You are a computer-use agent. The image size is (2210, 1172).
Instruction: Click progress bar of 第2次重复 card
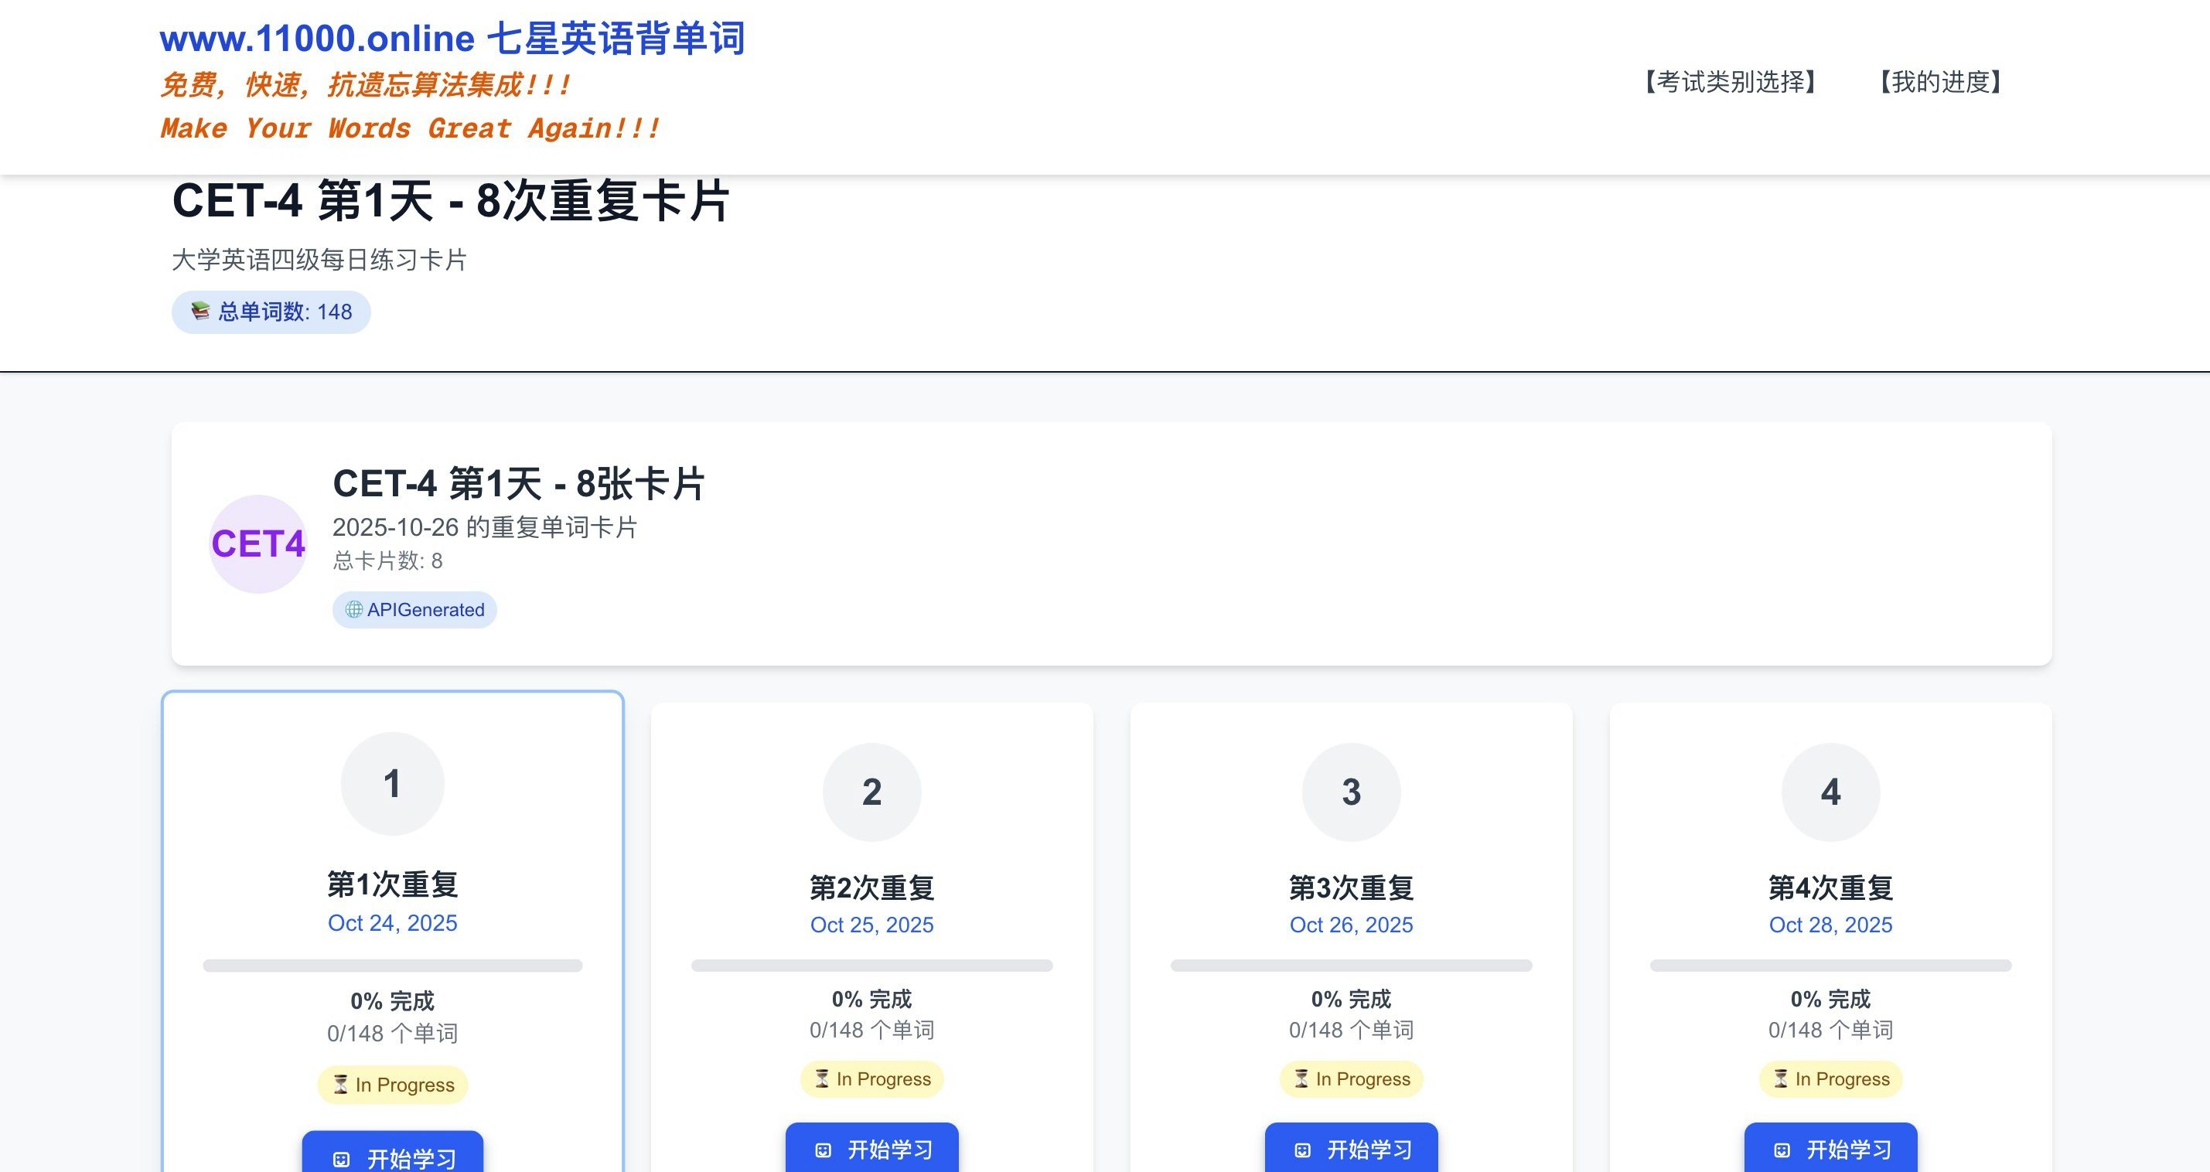[x=871, y=966]
